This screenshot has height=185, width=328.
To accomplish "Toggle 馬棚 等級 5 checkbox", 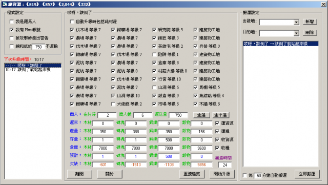I will pos(195,88).
